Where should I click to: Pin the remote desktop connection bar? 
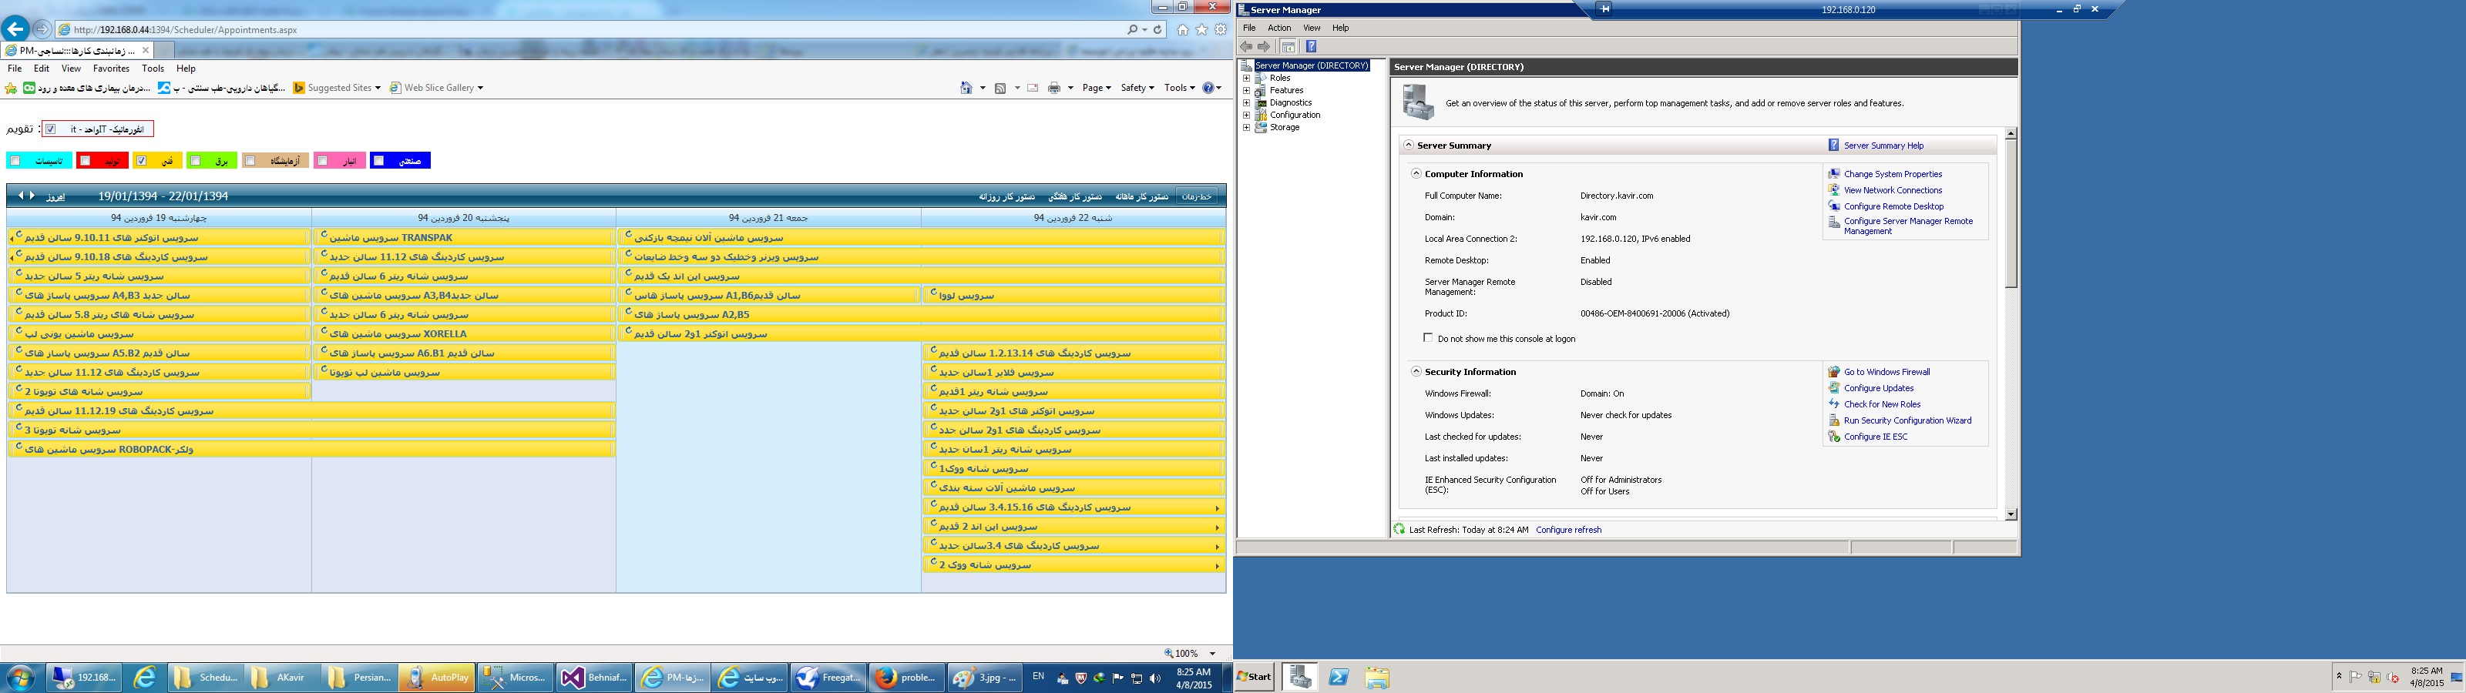tap(1605, 8)
